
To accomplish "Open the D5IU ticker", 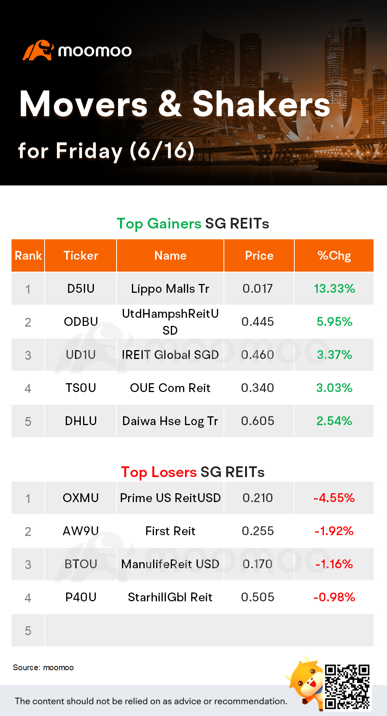I will [x=81, y=289].
